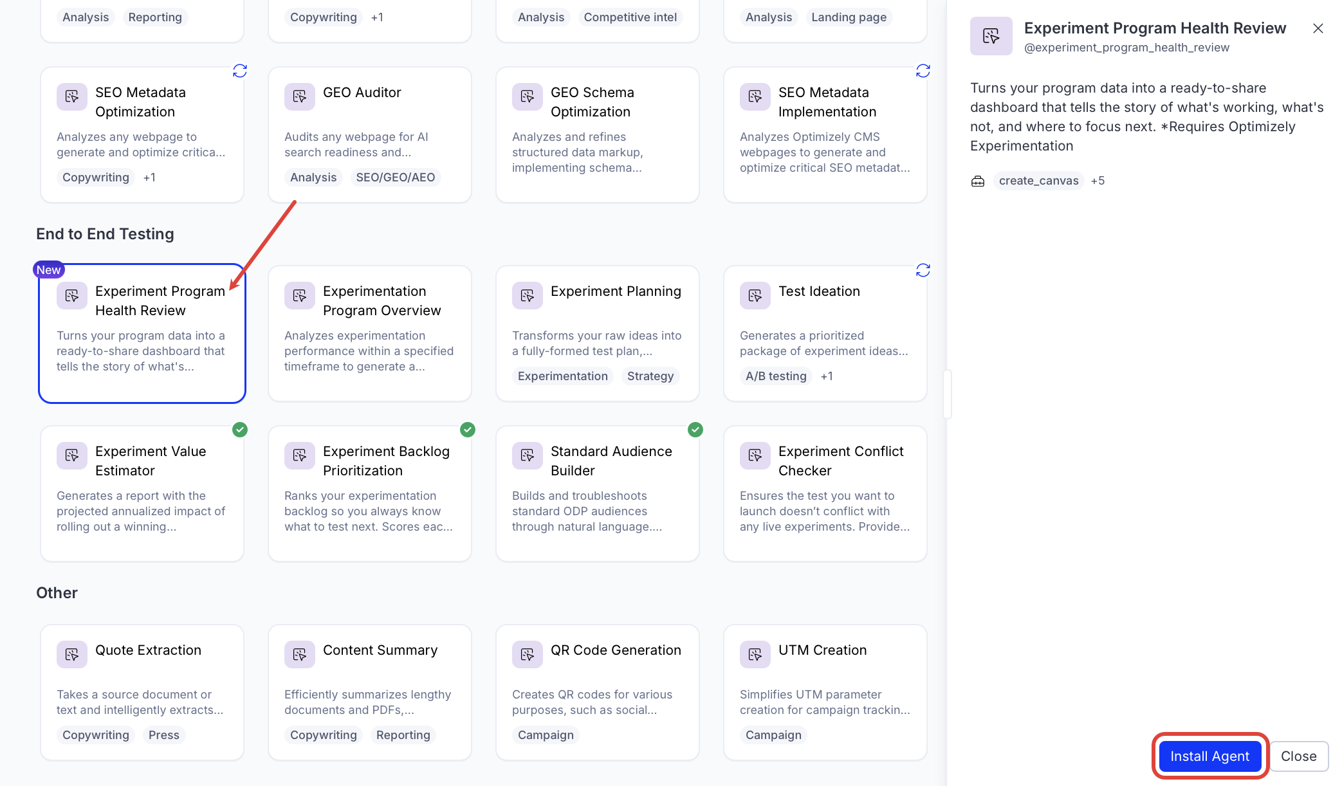
Task: Click the Test Ideation agent icon
Action: click(755, 295)
